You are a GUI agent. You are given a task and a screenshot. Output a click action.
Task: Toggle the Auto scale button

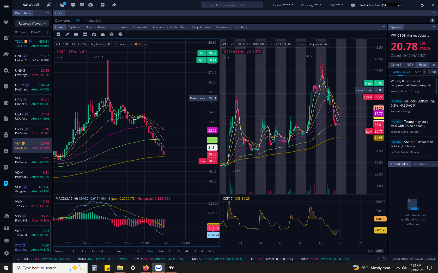(x=379, y=251)
